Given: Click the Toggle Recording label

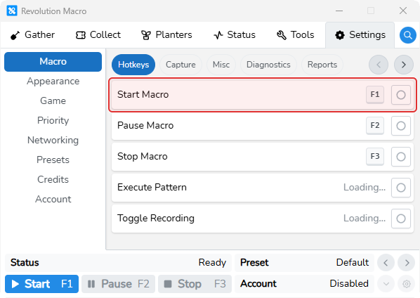Looking at the screenshot, I should point(156,218).
